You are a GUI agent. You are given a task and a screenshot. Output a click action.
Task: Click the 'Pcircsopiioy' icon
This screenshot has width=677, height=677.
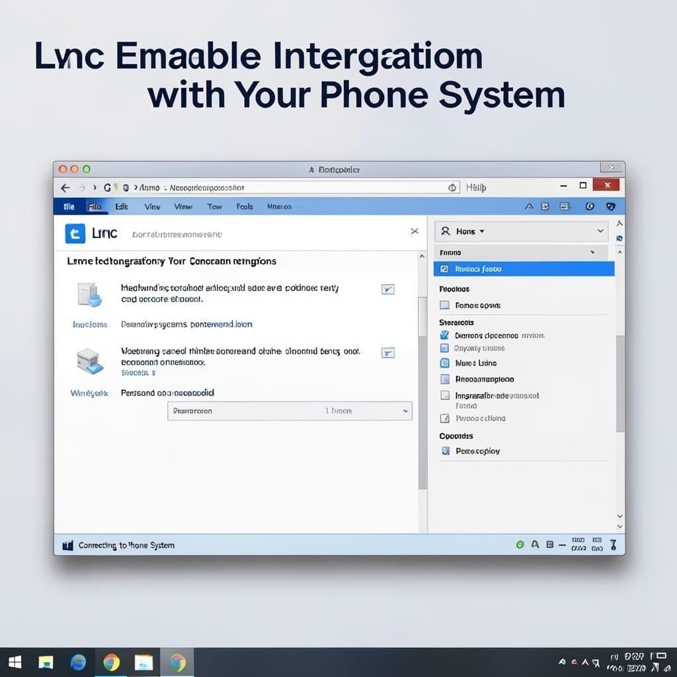[x=446, y=451]
